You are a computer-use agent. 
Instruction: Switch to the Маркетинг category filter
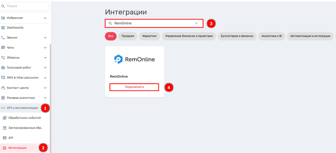click(x=149, y=36)
